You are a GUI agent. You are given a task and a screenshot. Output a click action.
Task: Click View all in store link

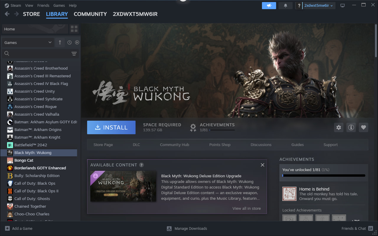click(247, 208)
